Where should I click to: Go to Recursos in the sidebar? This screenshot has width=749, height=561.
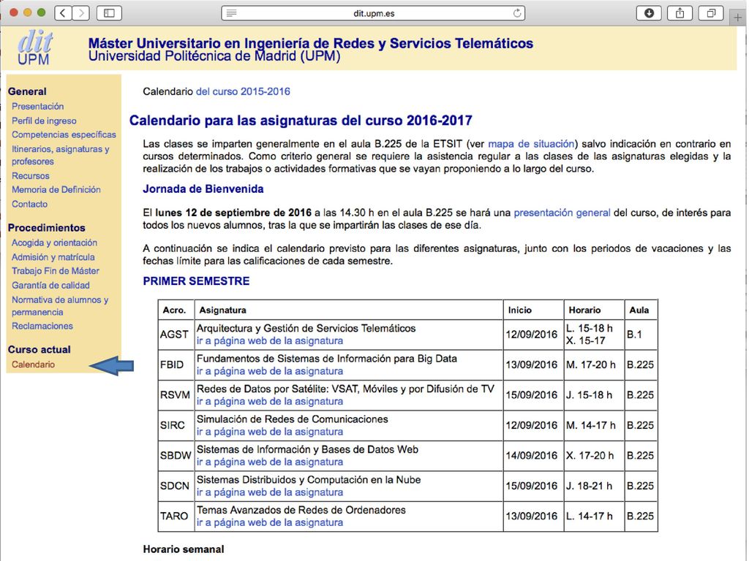pos(31,175)
